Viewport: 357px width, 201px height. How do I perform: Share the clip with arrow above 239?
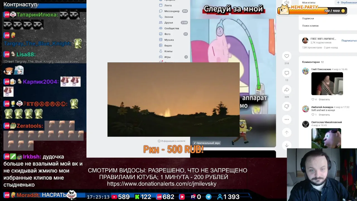coord(287,90)
